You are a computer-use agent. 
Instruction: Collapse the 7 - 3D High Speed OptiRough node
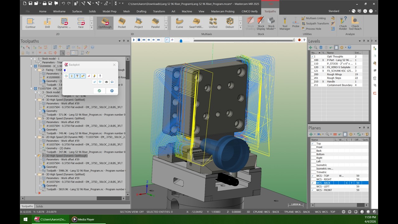[x=36, y=156]
